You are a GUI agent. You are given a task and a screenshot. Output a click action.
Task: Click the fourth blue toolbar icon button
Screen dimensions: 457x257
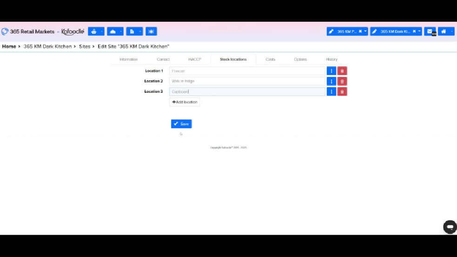tap(151, 32)
